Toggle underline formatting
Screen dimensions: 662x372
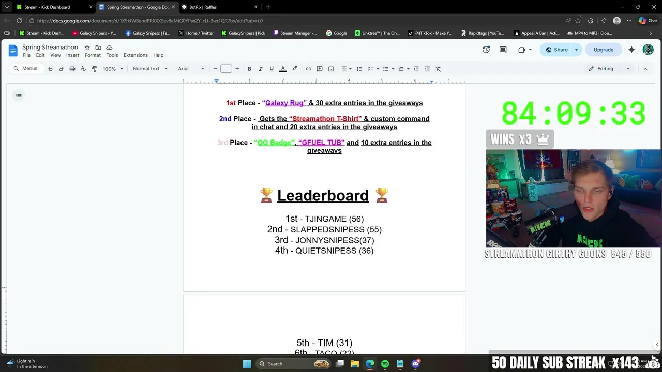pos(272,69)
